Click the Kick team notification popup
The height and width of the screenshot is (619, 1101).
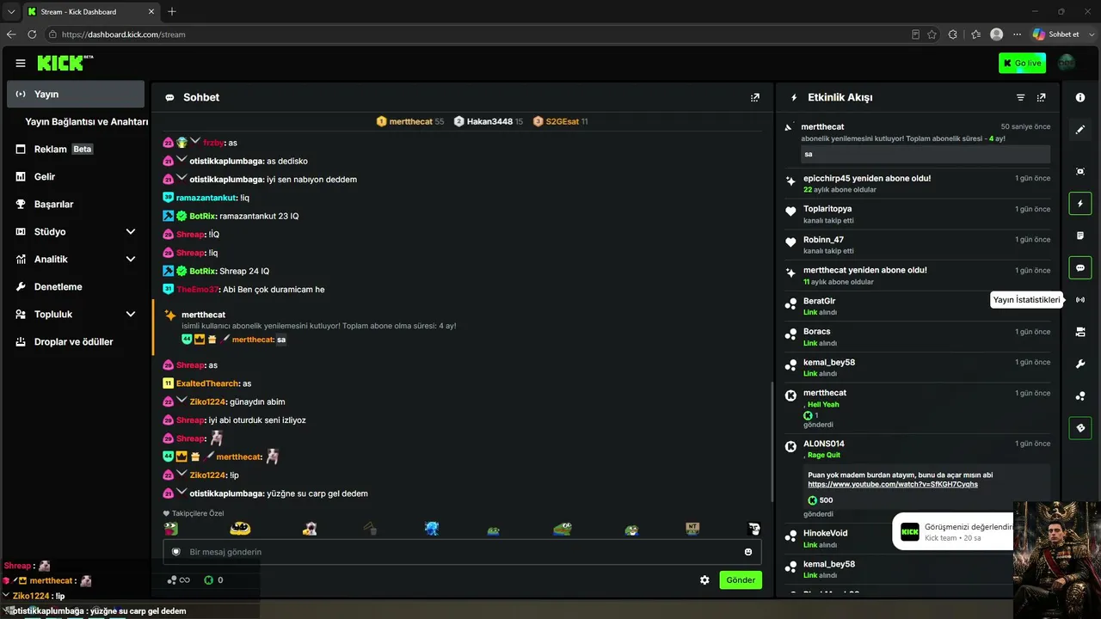[x=953, y=532]
